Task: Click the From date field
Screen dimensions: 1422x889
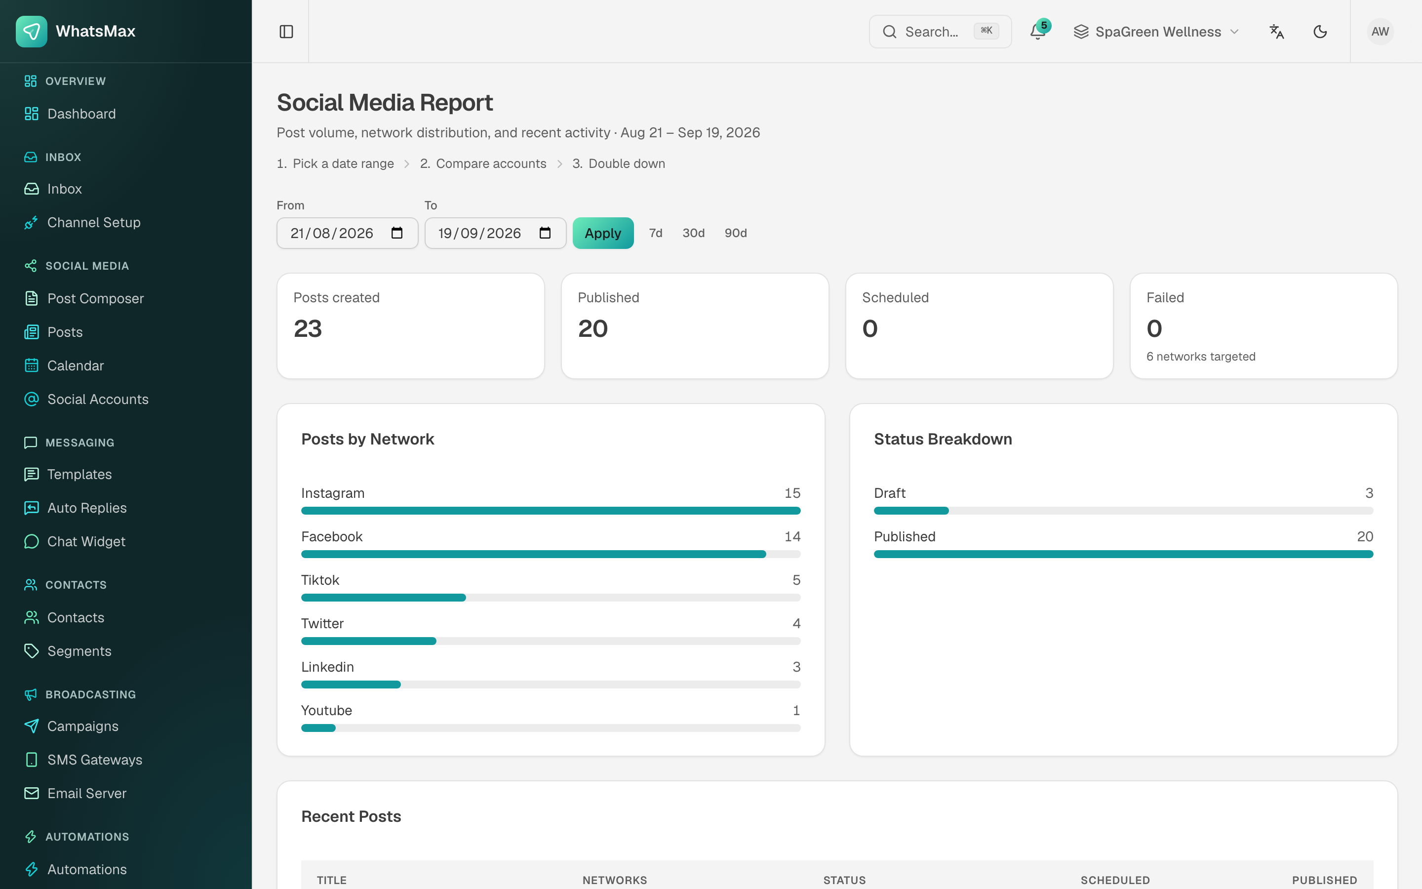Action: pos(347,234)
